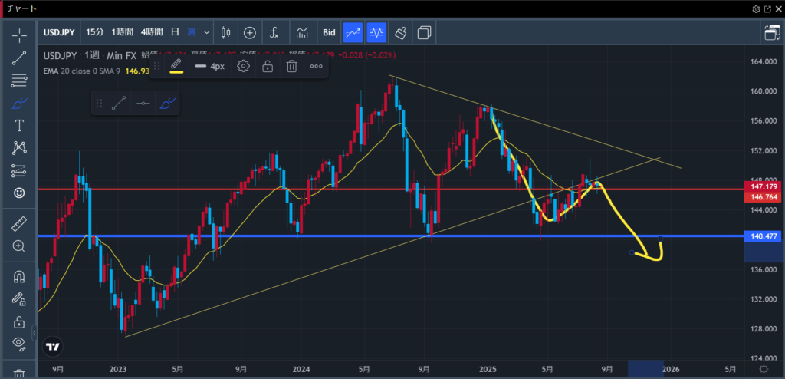The height and width of the screenshot is (379, 785).
Task: Select brush in small floating toolbar
Action: [167, 104]
